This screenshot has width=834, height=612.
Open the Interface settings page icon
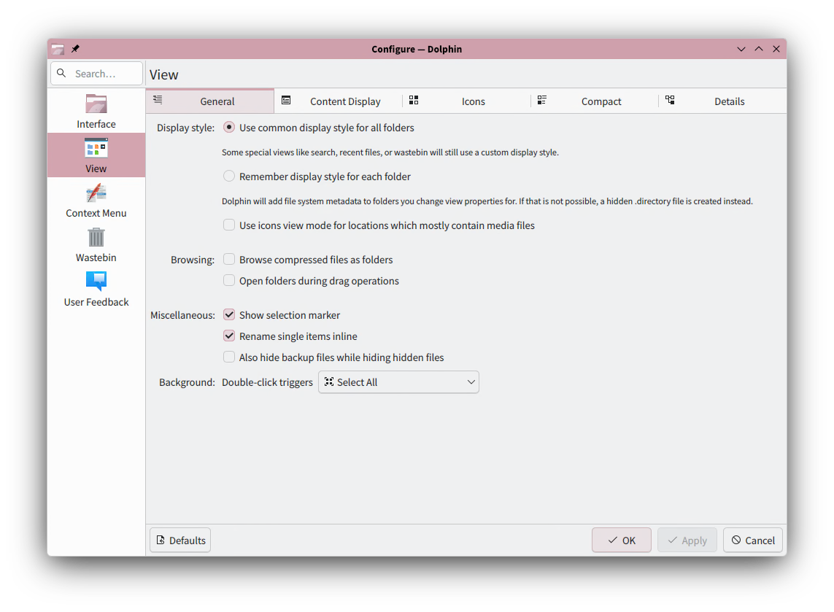(96, 104)
